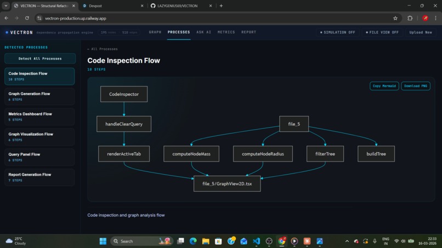
Task: Open the orange Claude app icon
Action: [307, 241]
